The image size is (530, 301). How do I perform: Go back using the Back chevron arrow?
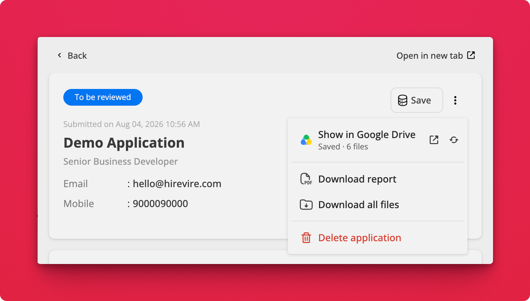point(59,55)
